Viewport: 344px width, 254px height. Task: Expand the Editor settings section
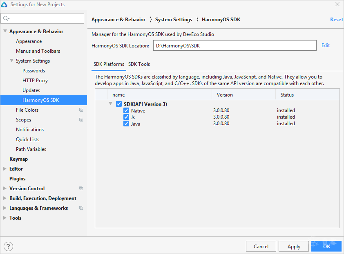(x=5, y=169)
